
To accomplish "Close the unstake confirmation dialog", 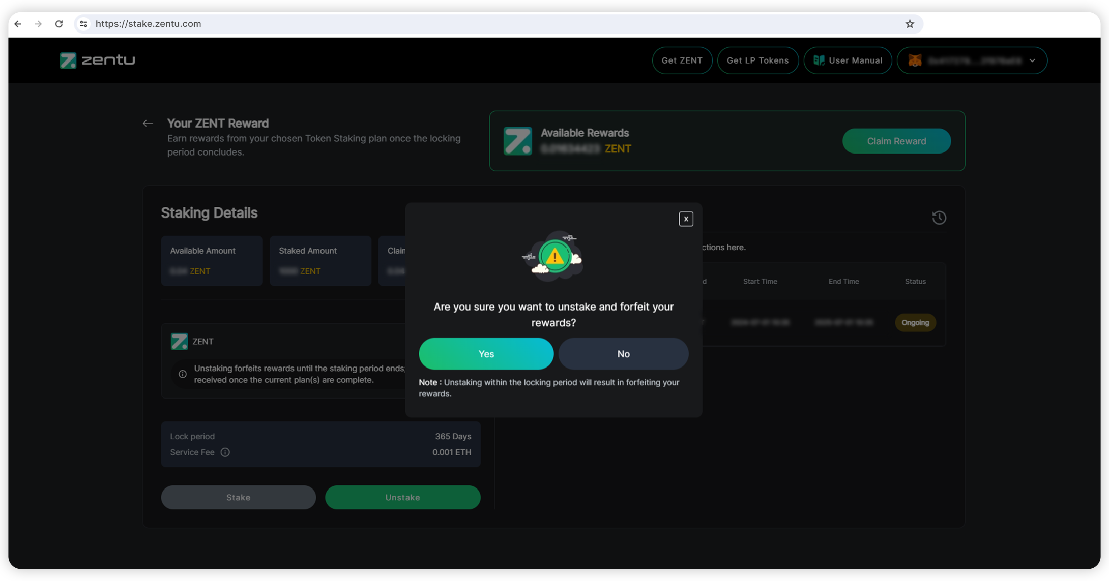I will pyautogui.click(x=686, y=219).
